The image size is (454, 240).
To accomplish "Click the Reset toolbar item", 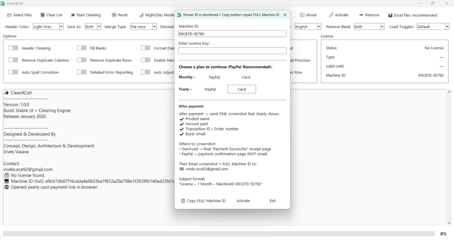I will (120, 15).
